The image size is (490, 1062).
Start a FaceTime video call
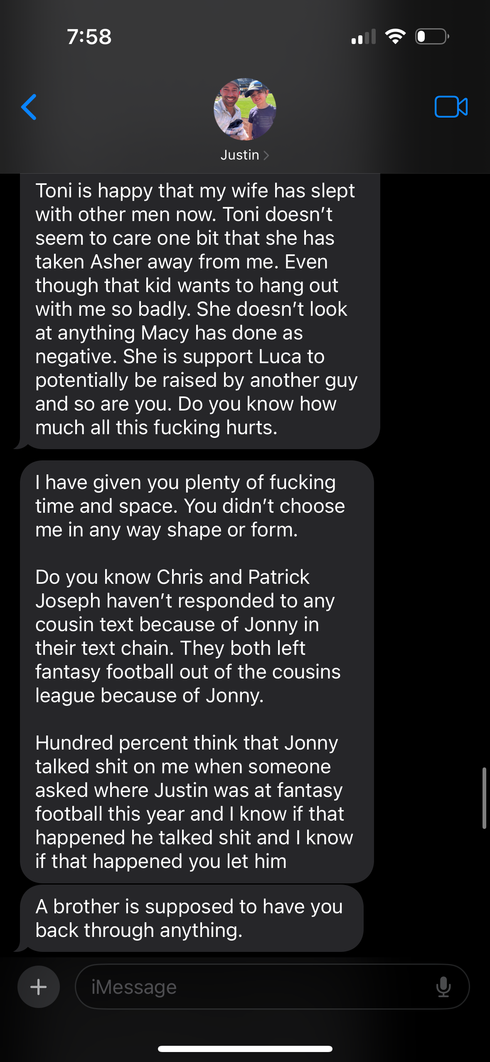(451, 107)
